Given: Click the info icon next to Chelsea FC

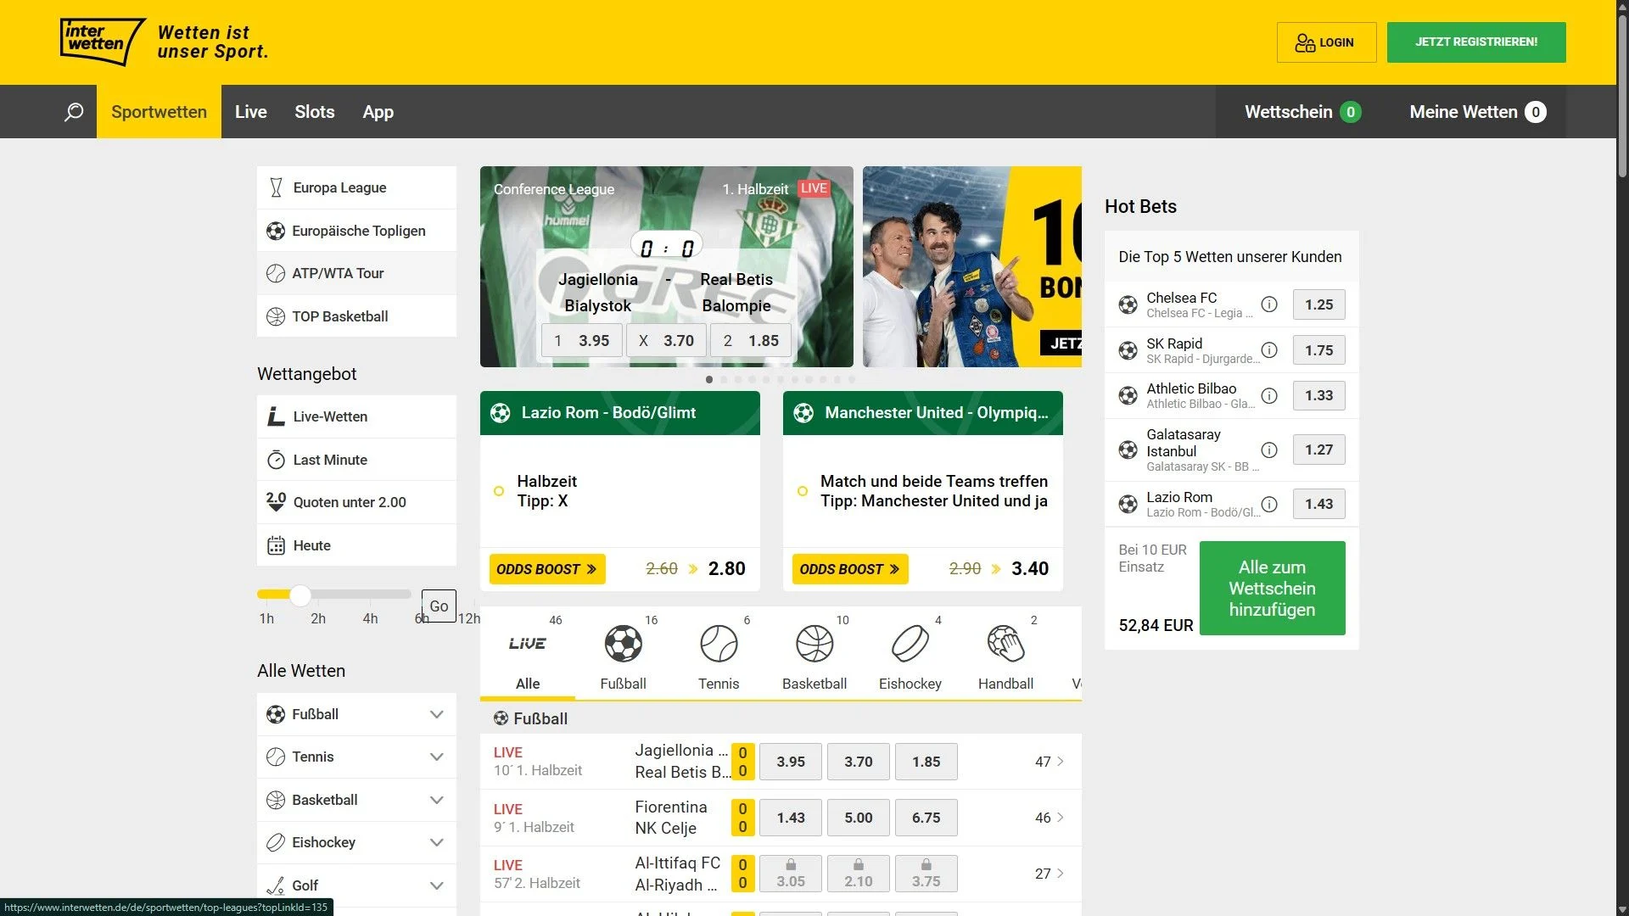Looking at the screenshot, I should tap(1269, 304).
